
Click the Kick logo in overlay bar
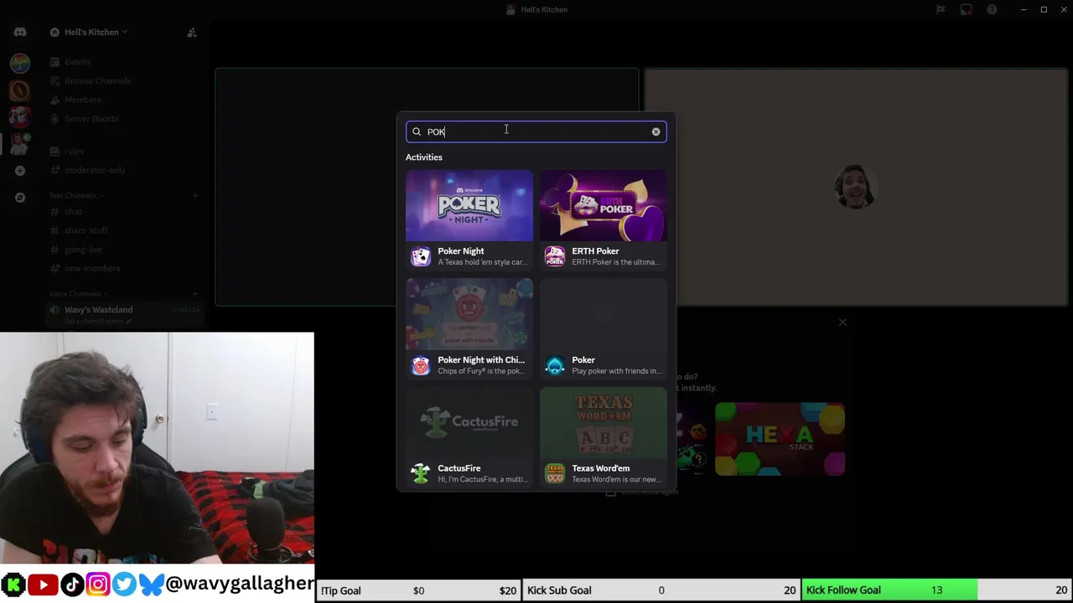coord(13,585)
